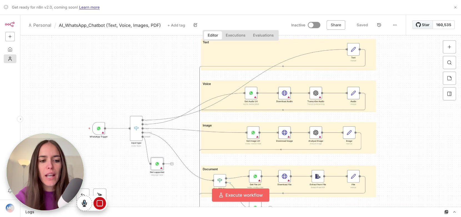This screenshot has height=217, width=461.
Task: Select the Transcribe Audio OpenAI node
Action: coord(315,93)
